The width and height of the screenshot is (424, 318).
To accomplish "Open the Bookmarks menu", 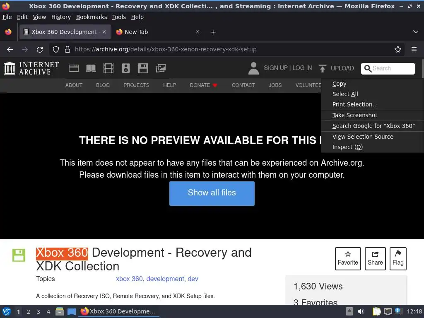I will (x=92, y=17).
